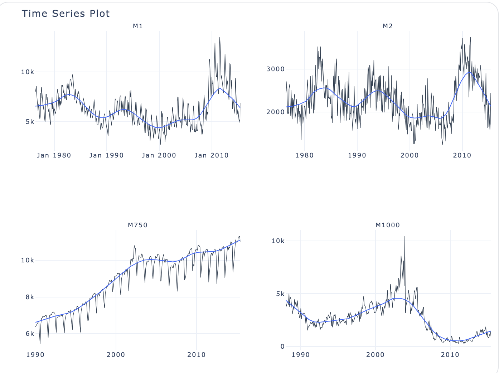Click the M750 subplot title

point(138,225)
